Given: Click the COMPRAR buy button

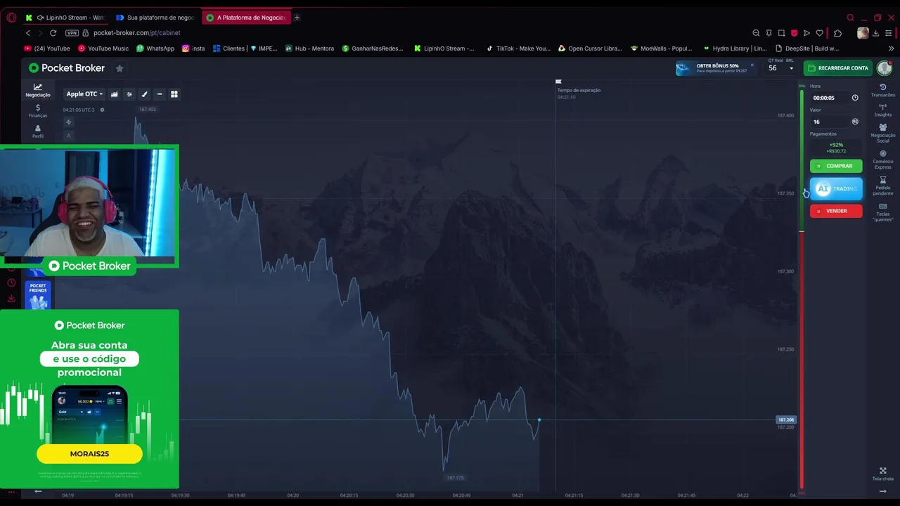Looking at the screenshot, I should (836, 166).
